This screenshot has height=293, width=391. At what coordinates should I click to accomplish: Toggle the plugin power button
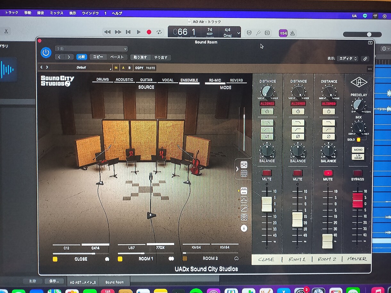coord(46,53)
